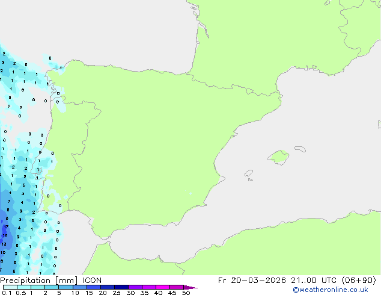Click the Menorca island outline
This screenshot has width=381, height=295.
[300, 149]
